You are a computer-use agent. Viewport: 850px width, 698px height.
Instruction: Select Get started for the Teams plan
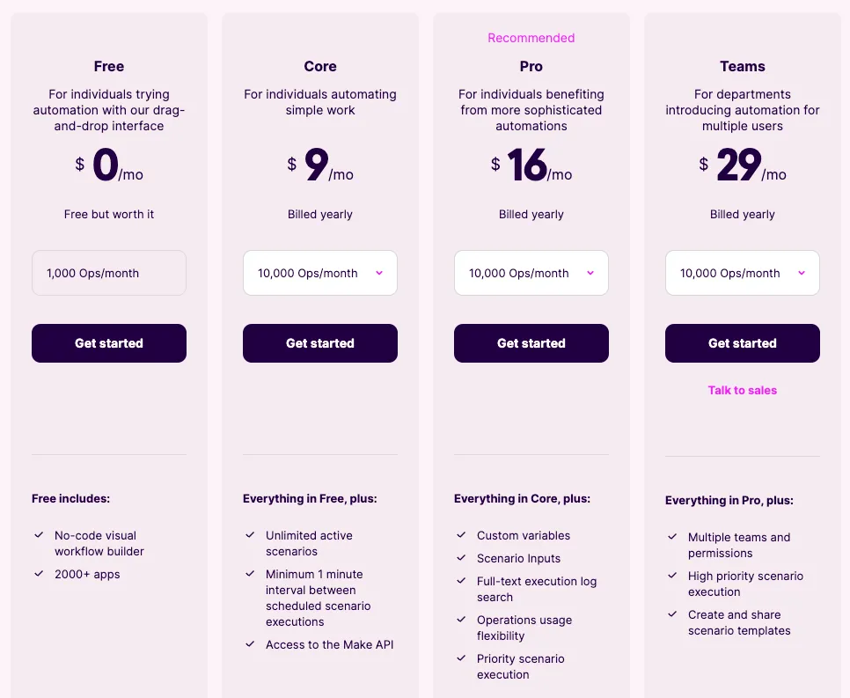[743, 343]
